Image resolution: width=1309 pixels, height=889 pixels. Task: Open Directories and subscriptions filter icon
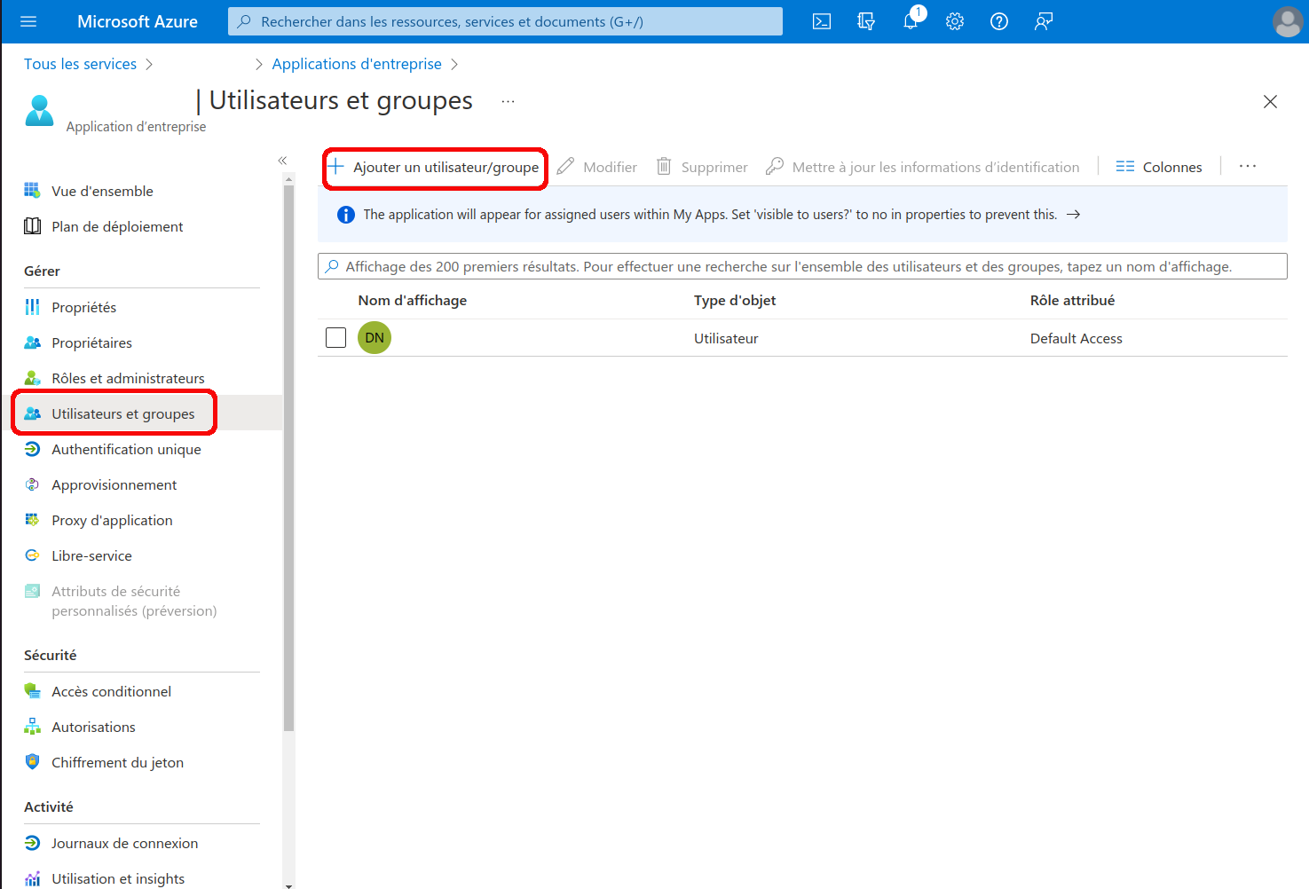click(x=866, y=21)
